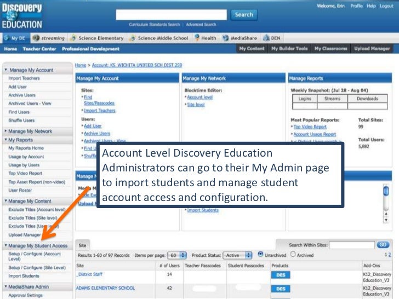399x299 pixels.
Task: Open the Advanced Search link
Action: 201,25
